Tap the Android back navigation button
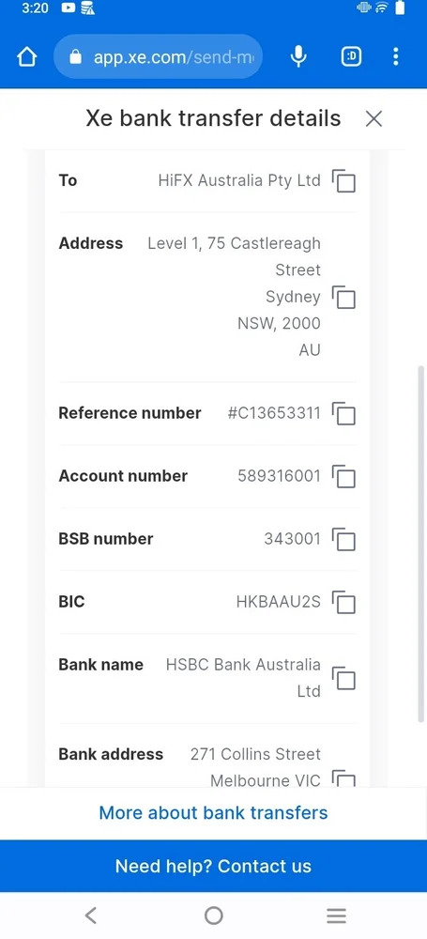The width and height of the screenshot is (427, 939). click(x=90, y=915)
